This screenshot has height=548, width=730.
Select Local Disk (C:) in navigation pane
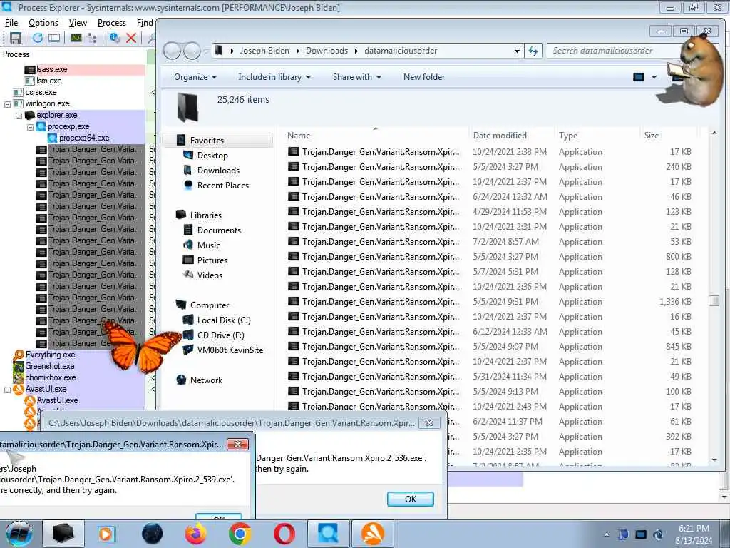coord(223,320)
